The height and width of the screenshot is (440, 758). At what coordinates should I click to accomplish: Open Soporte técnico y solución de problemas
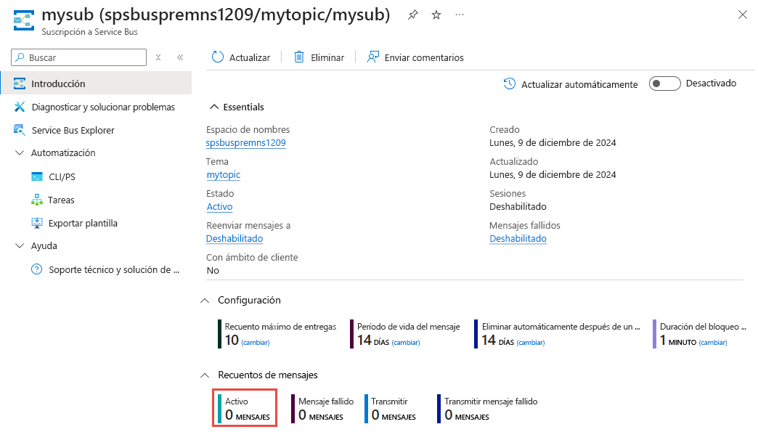(114, 269)
